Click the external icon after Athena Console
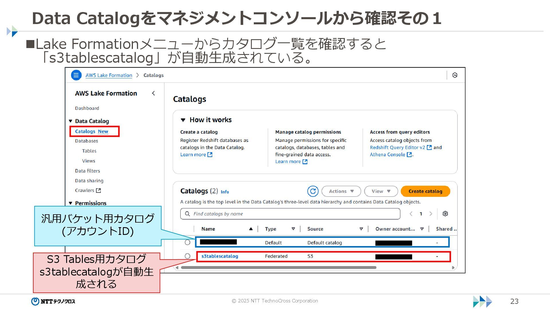Screen dimensions: 550x309 (409, 154)
